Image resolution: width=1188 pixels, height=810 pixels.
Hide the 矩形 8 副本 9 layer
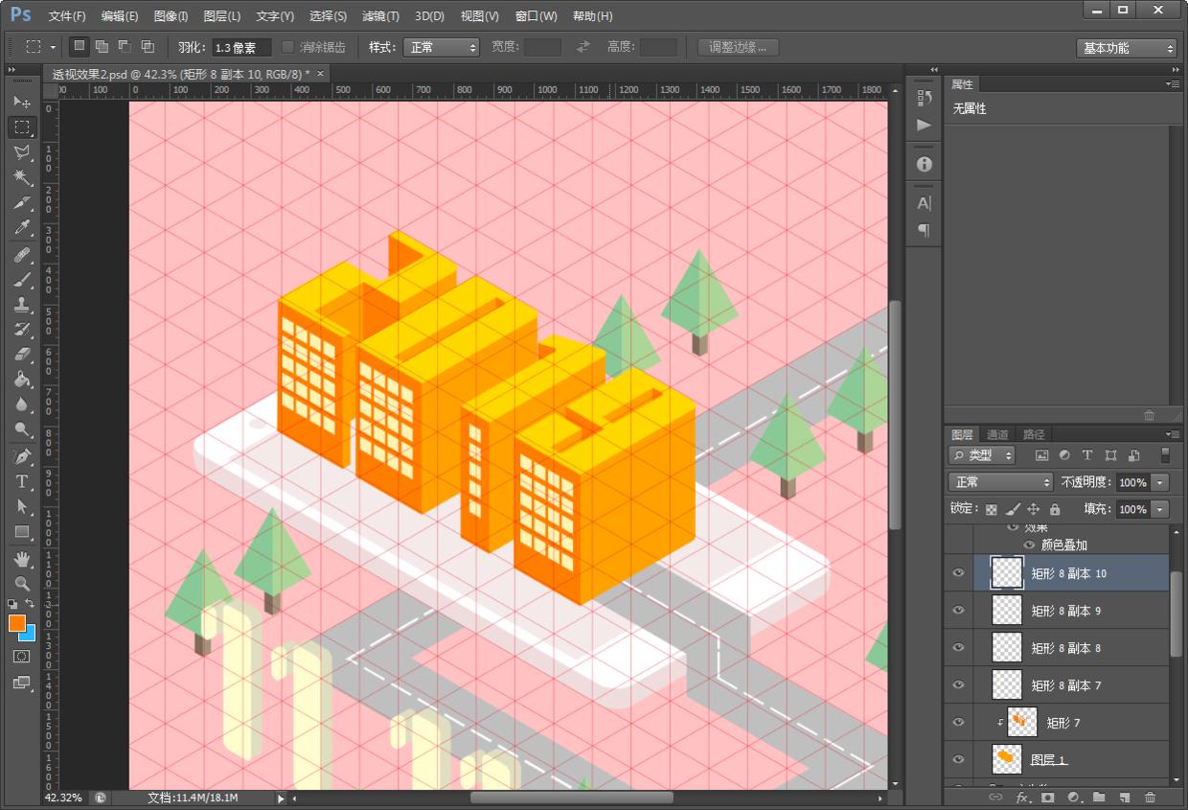[x=958, y=611]
